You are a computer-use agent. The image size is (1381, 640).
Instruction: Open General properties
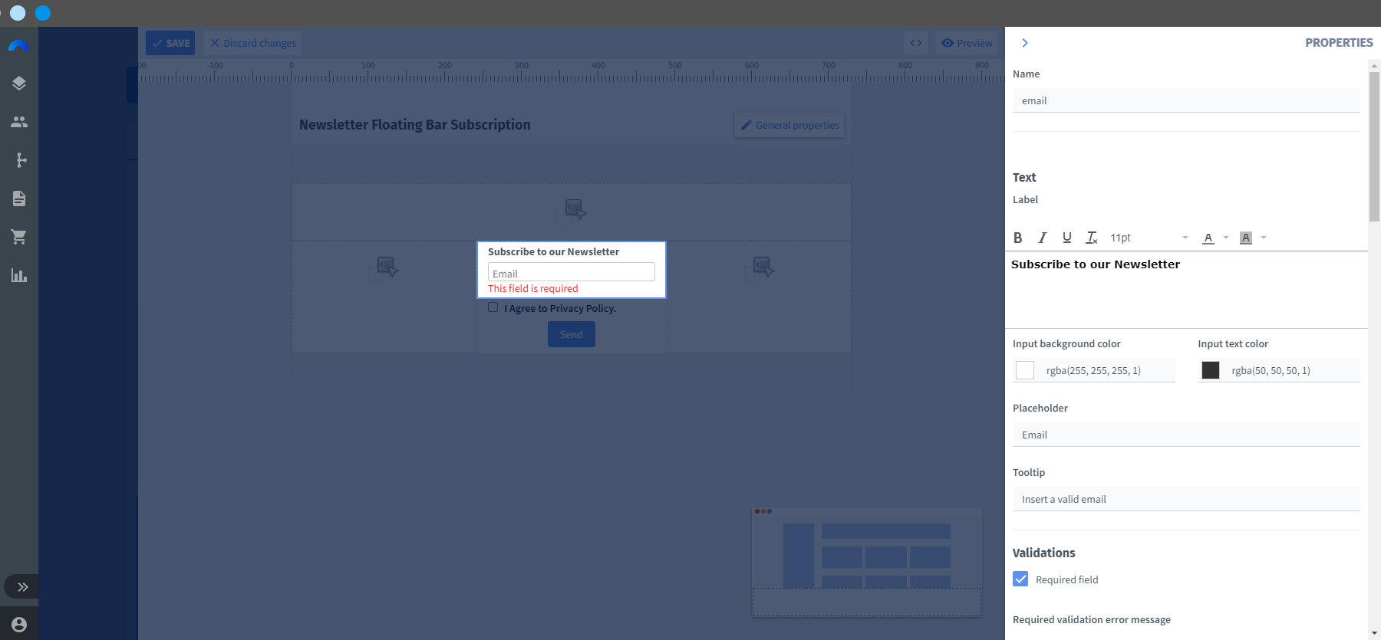click(789, 125)
